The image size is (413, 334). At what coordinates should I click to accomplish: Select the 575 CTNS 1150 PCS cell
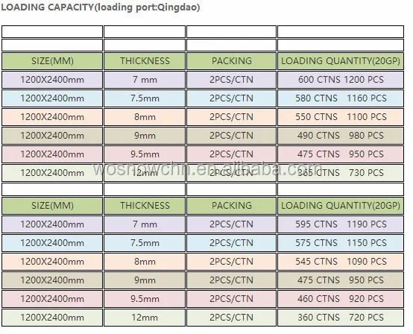(x=341, y=243)
